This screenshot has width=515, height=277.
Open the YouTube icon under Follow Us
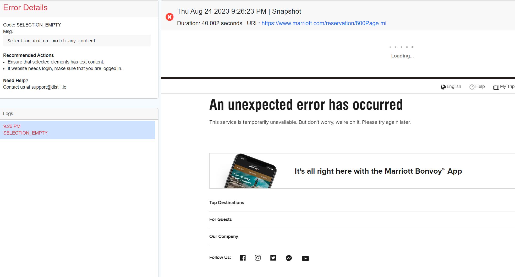(305, 258)
